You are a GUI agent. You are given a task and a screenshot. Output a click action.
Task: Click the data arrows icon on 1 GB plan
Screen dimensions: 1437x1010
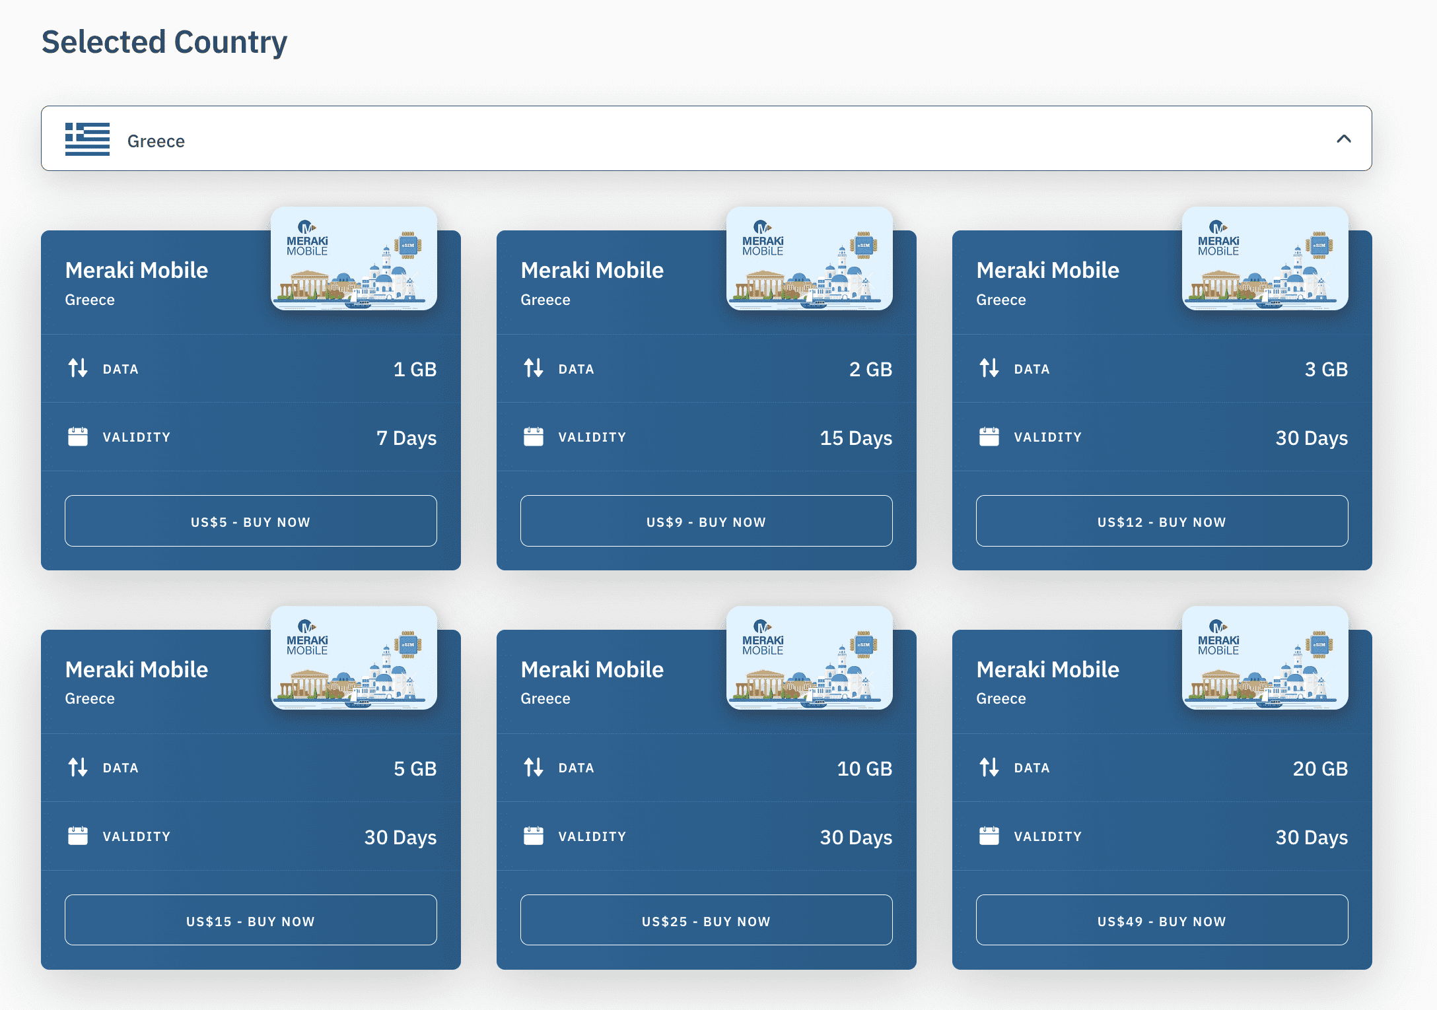pos(77,368)
